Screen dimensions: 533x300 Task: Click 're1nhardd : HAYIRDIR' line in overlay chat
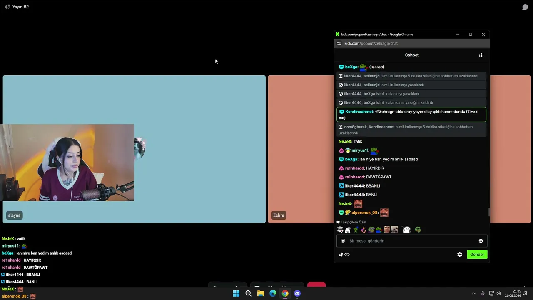[x=21, y=260]
